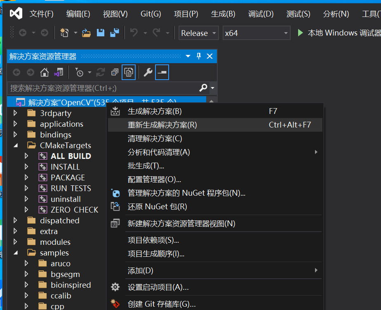The width and height of the screenshot is (381, 310).
Task: Click the undo toolbar icon
Action: click(134, 33)
